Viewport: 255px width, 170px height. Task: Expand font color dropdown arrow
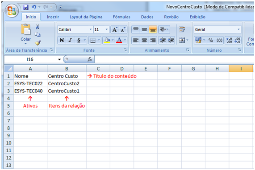pos(125,40)
